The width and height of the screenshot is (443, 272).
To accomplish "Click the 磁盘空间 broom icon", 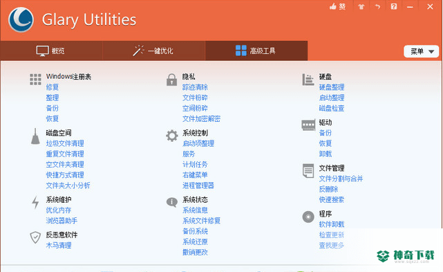I will [x=35, y=136].
